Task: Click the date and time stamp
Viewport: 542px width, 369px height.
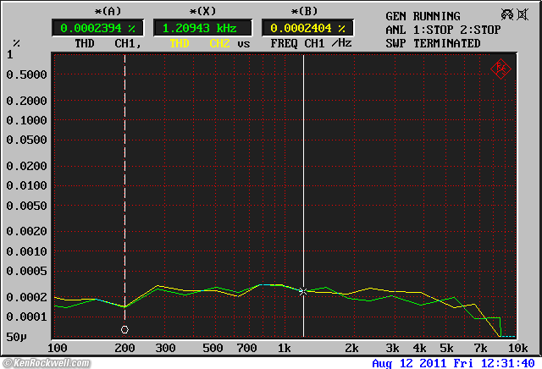Action: (453, 363)
